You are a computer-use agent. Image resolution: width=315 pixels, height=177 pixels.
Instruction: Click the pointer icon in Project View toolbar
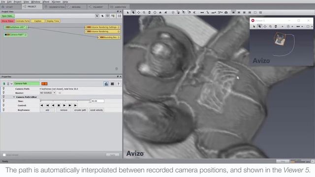pos(97,16)
